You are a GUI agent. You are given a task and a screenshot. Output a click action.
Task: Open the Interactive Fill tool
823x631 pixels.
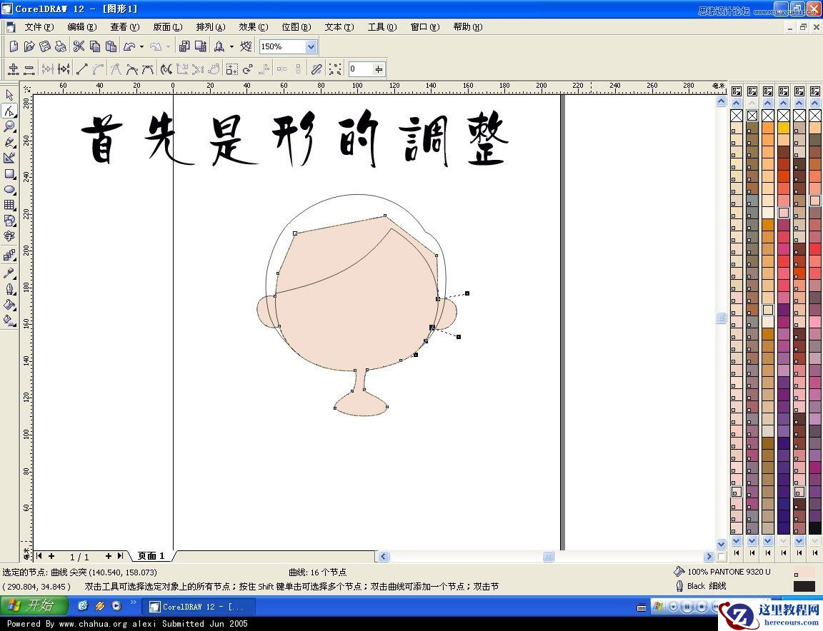pos(10,318)
